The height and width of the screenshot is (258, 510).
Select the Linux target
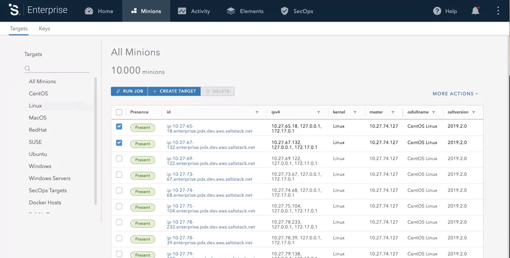[35, 106]
